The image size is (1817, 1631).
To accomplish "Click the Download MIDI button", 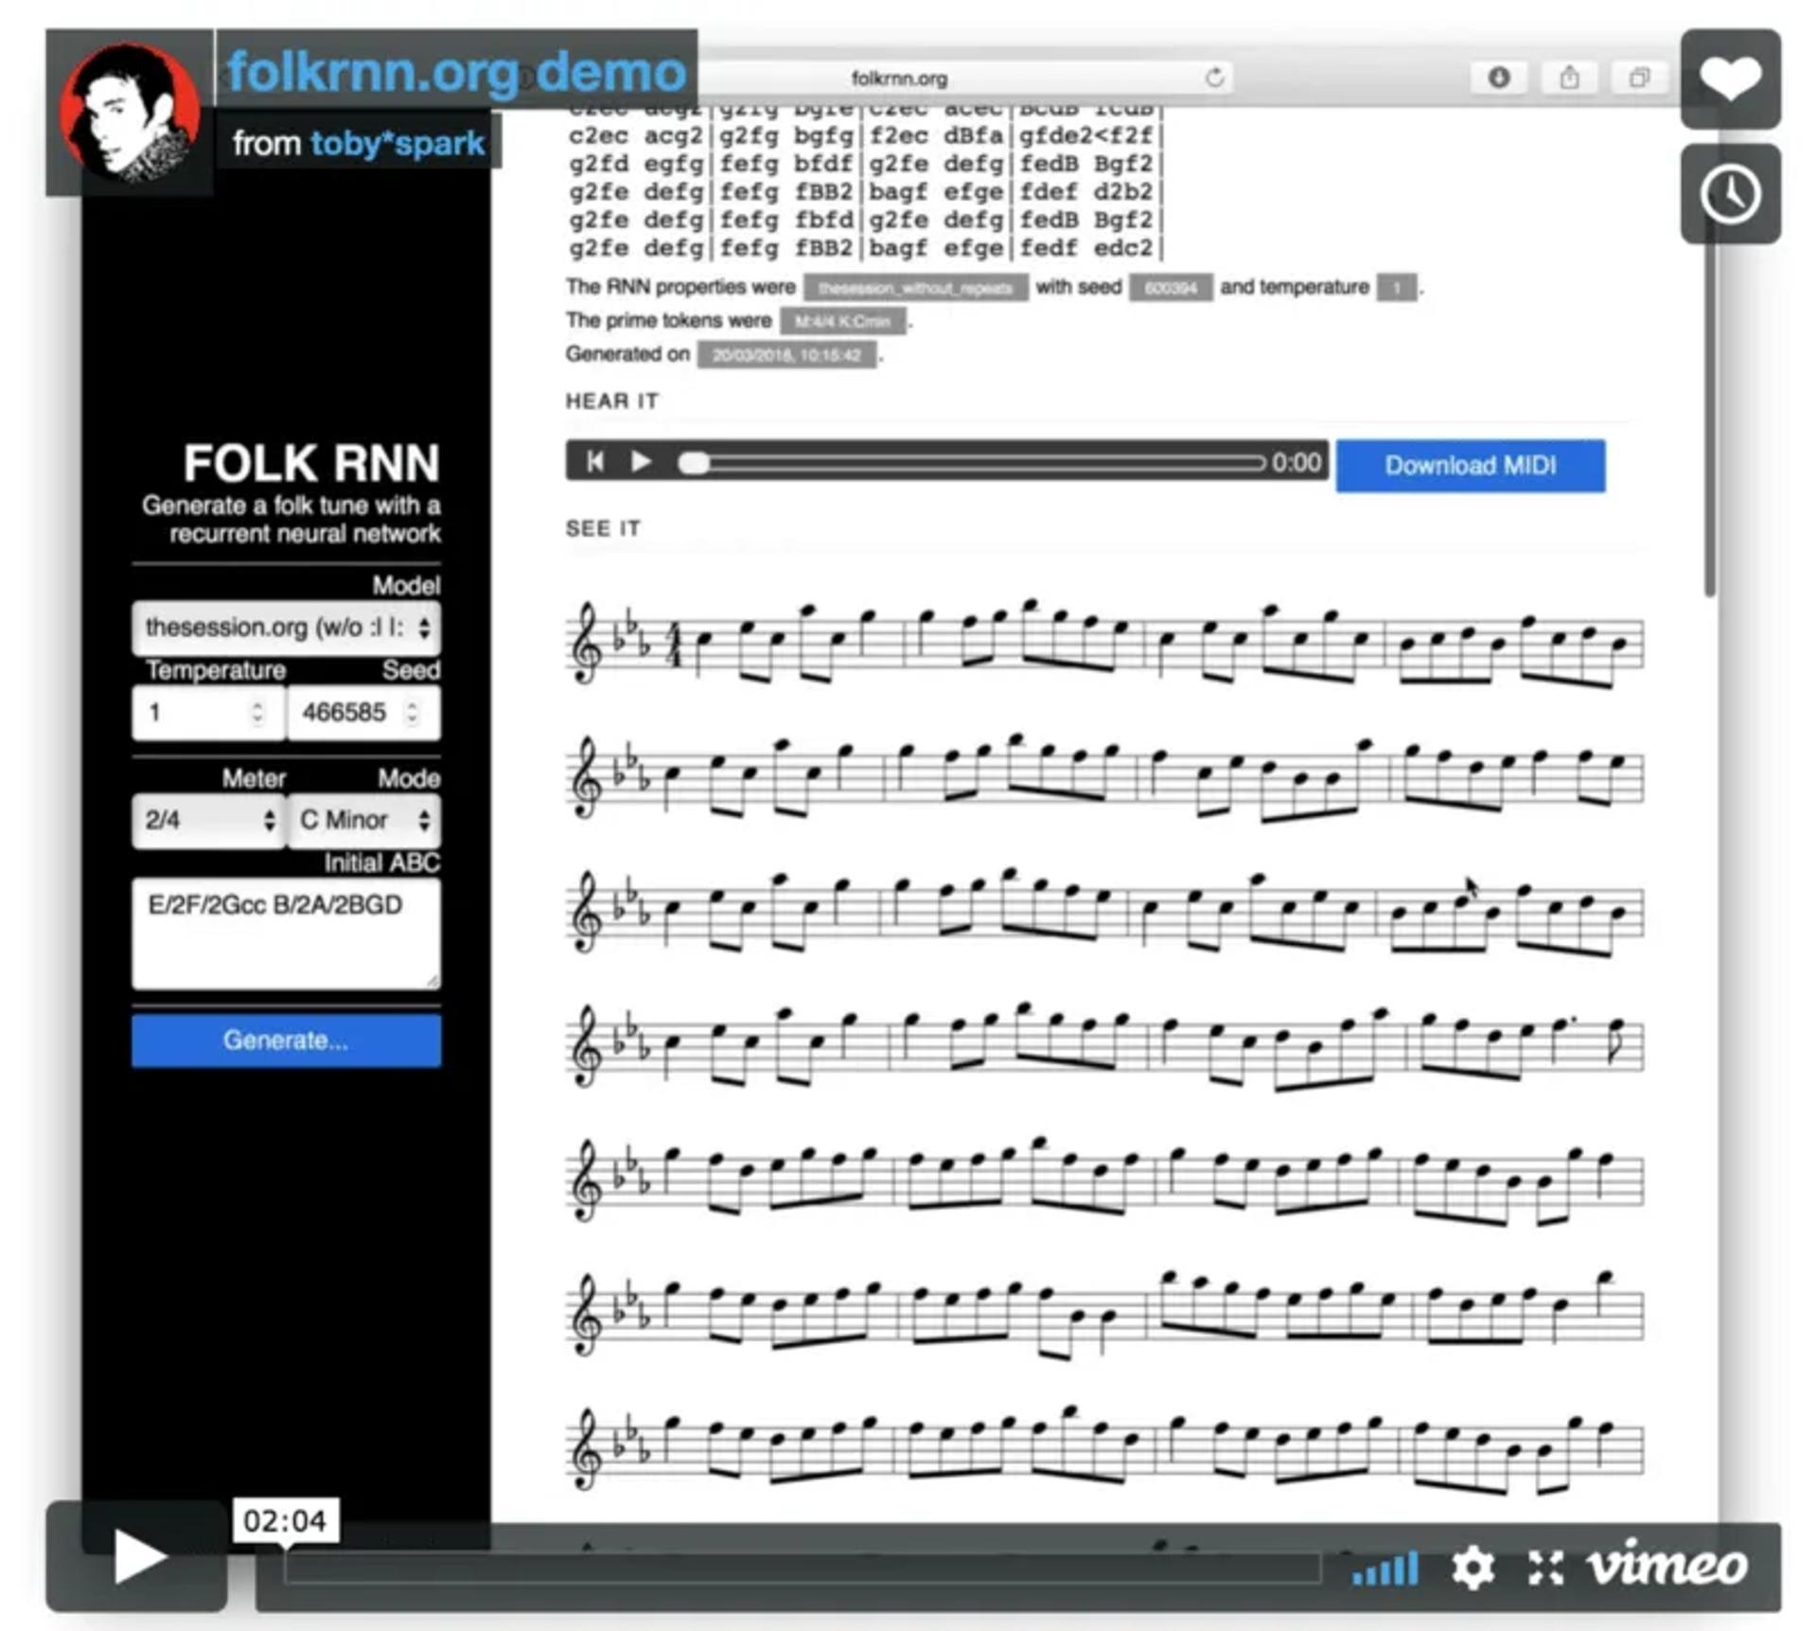I will tap(1469, 465).
